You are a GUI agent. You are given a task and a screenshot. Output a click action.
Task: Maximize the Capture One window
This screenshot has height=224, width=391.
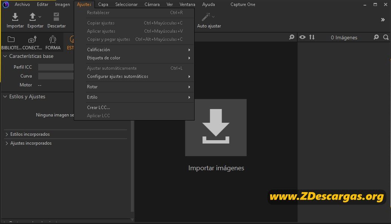pyautogui.click(x=375, y=4)
